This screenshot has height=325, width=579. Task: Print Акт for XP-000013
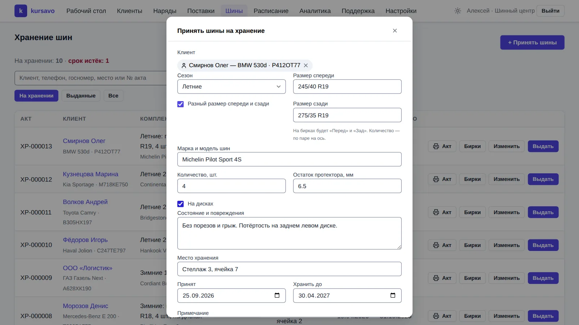(442, 146)
